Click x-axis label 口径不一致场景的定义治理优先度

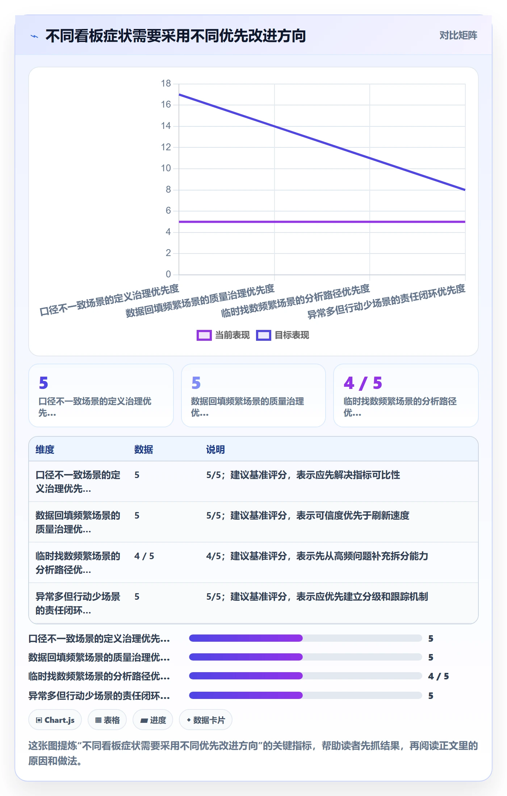(109, 300)
